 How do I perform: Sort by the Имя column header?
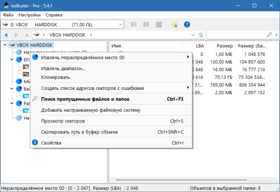click(146, 46)
